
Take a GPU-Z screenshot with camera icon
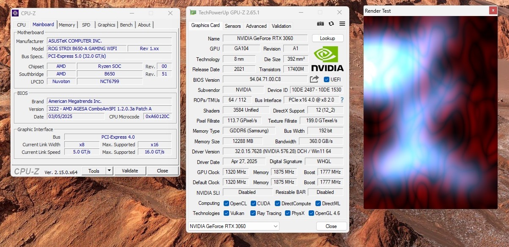point(320,24)
